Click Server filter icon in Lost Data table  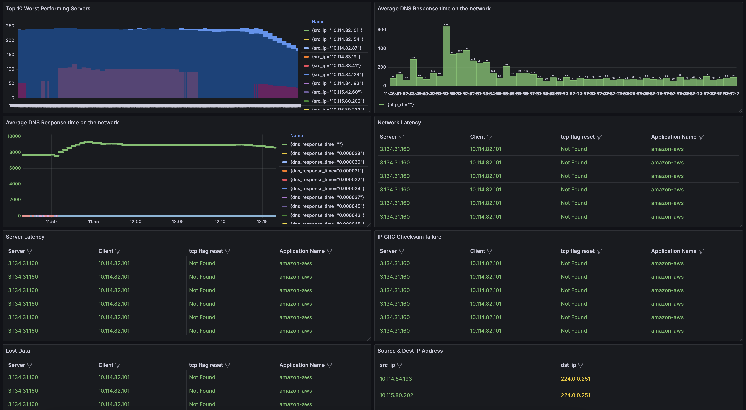29,365
